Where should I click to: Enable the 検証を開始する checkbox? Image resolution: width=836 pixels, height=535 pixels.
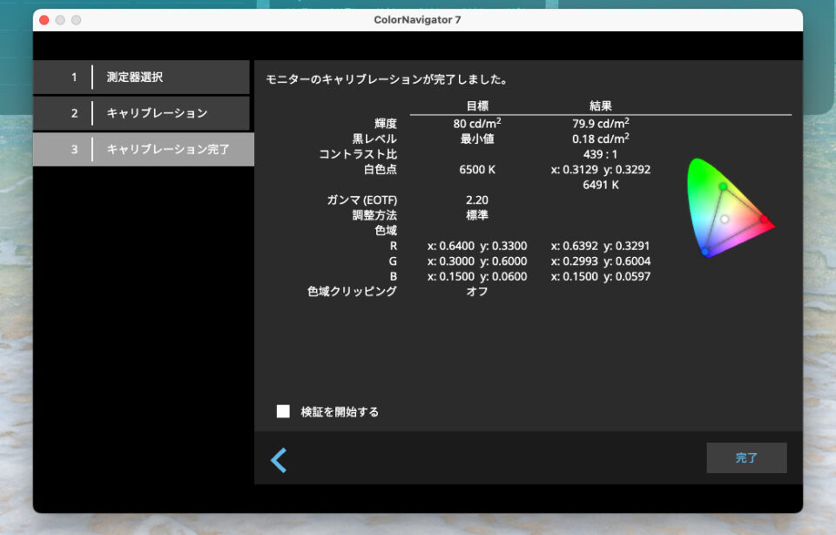click(283, 411)
